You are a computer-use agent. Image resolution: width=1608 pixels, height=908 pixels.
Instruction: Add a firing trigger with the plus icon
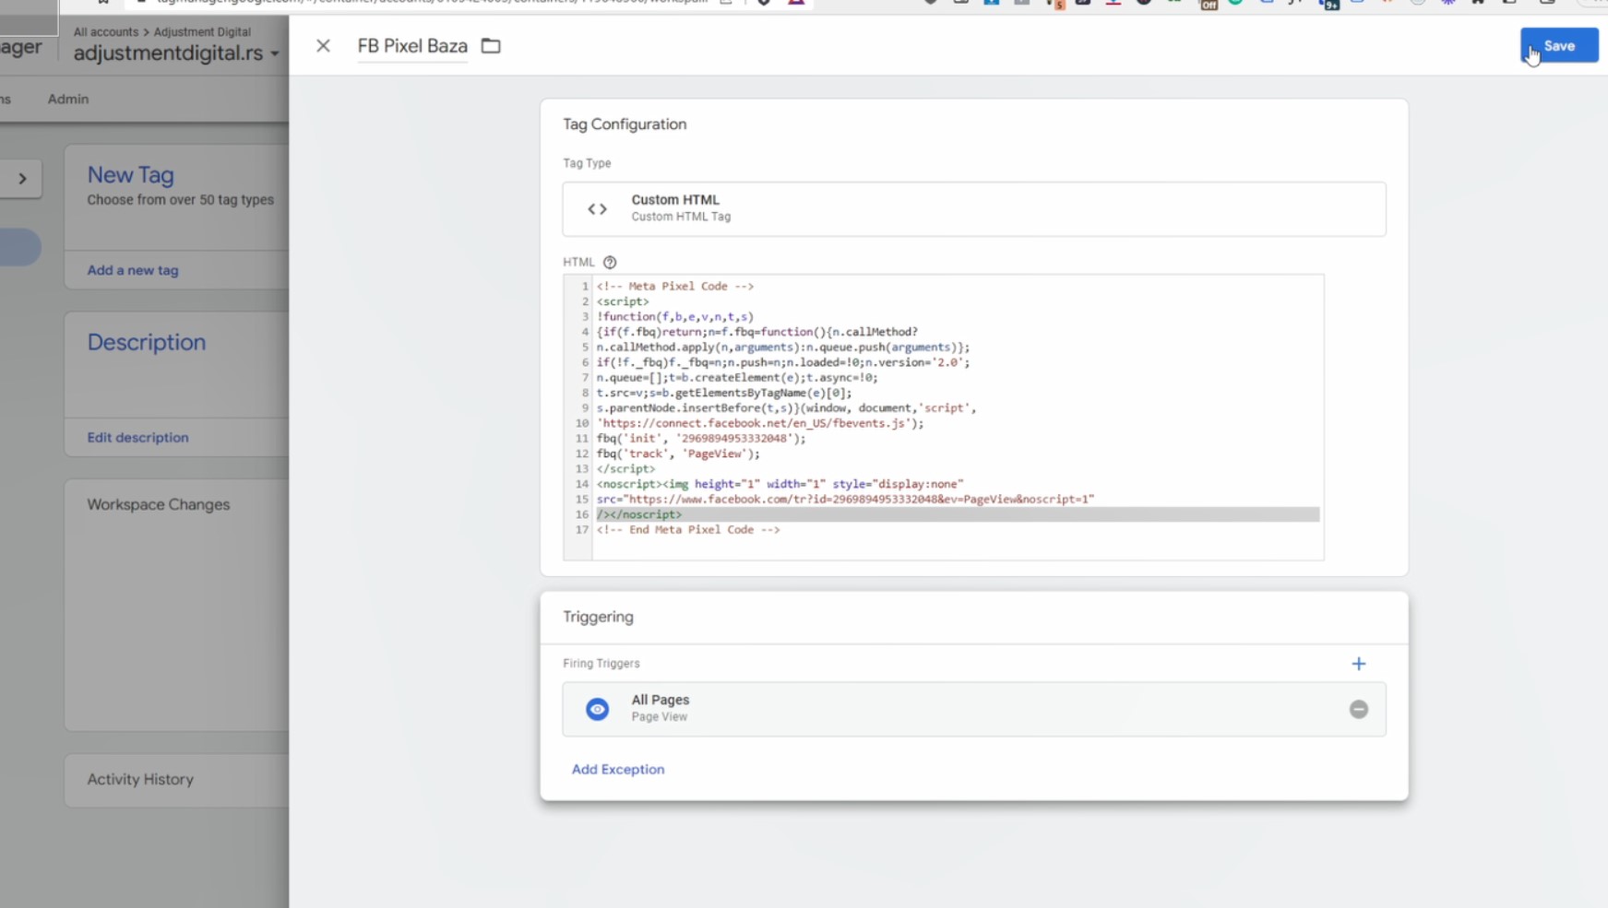point(1358,664)
